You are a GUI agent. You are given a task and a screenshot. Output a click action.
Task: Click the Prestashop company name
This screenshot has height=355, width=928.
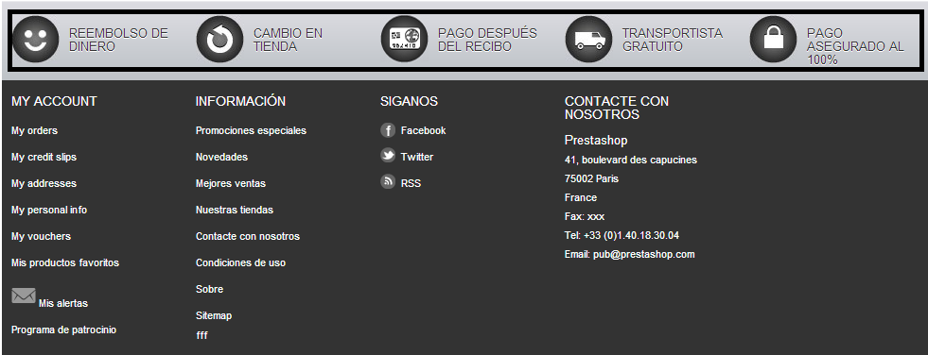click(x=596, y=141)
